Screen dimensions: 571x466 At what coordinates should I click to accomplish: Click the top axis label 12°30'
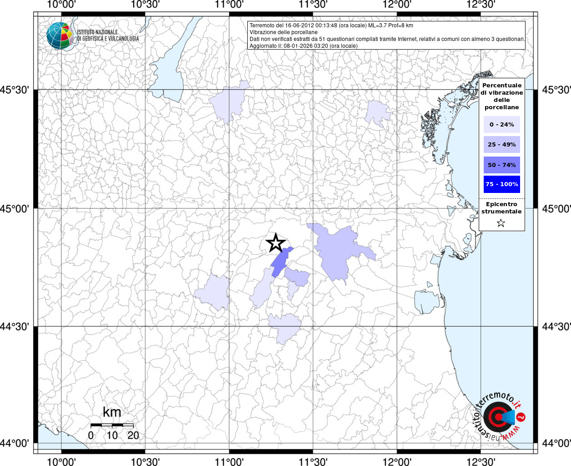pos(481,5)
